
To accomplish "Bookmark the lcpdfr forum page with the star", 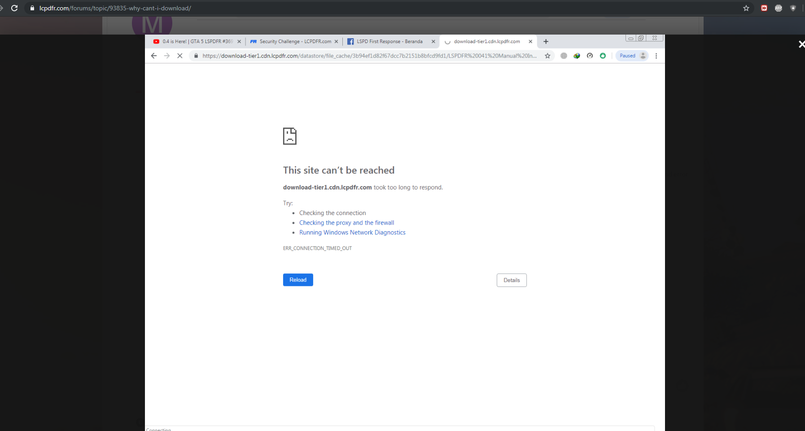I will coord(746,8).
